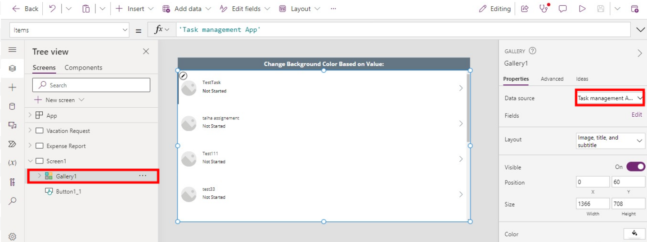Switch to the Advanced tab
The width and height of the screenshot is (647, 242).
point(552,79)
